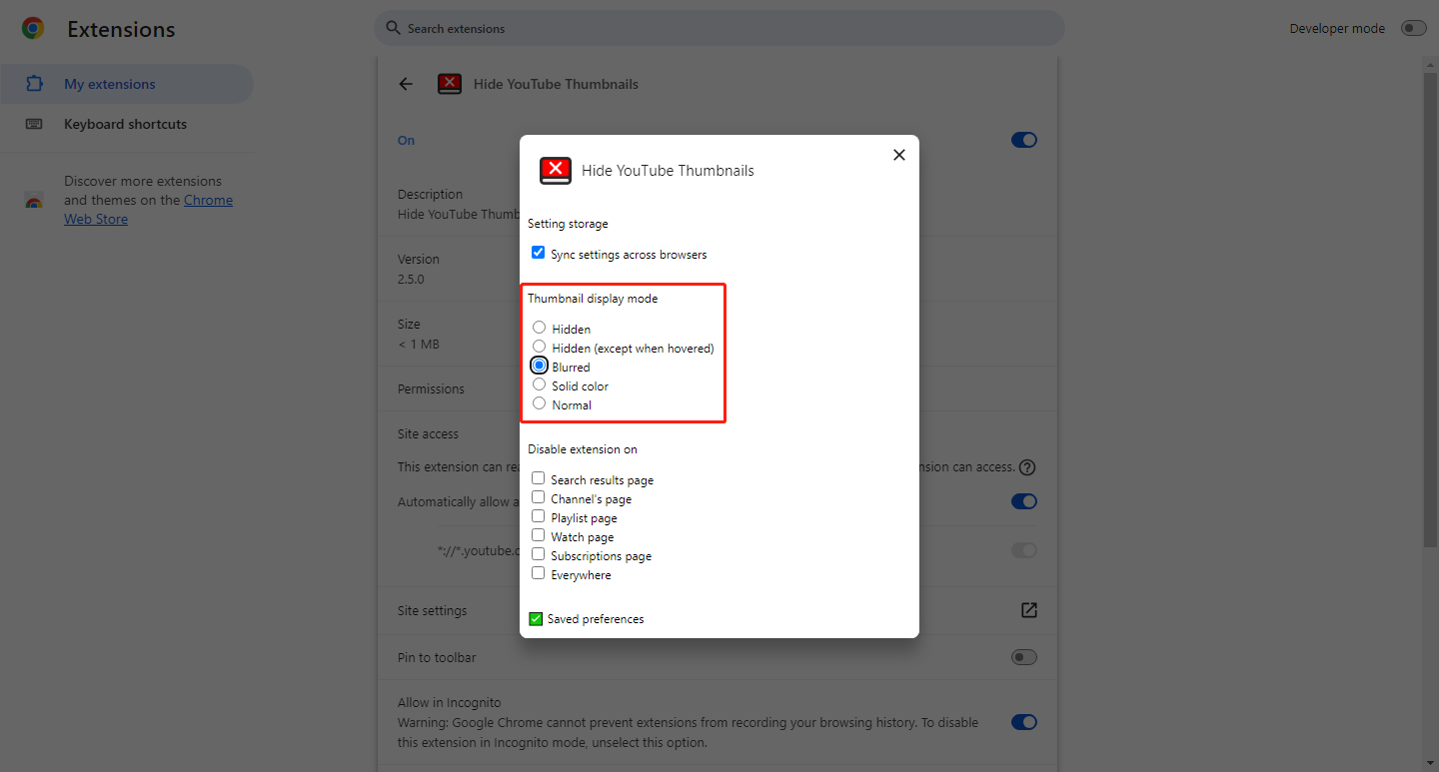The height and width of the screenshot is (772, 1439).
Task: Click the Developer mode label
Action: 1337,28
